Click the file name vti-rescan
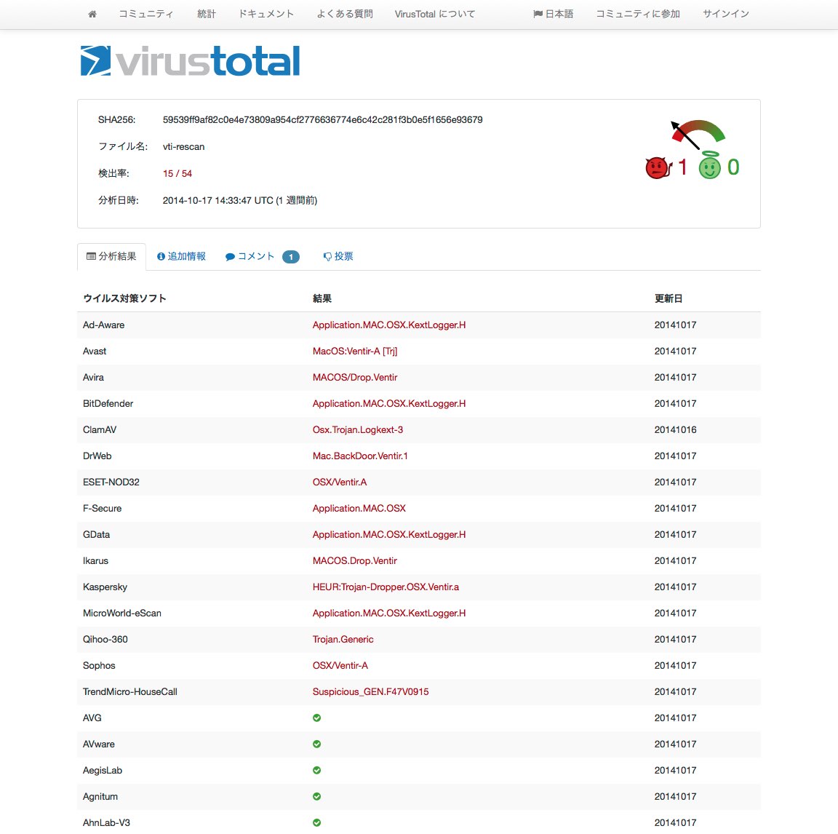 coord(184,147)
